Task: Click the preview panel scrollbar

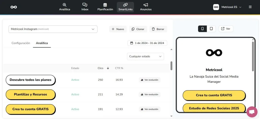Action: click(x=253, y=56)
